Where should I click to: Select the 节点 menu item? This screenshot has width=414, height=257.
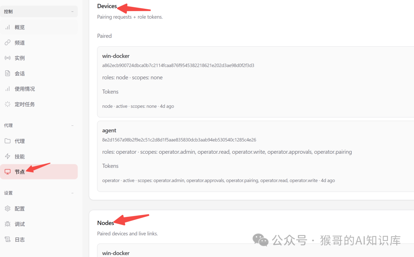click(39, 172)
